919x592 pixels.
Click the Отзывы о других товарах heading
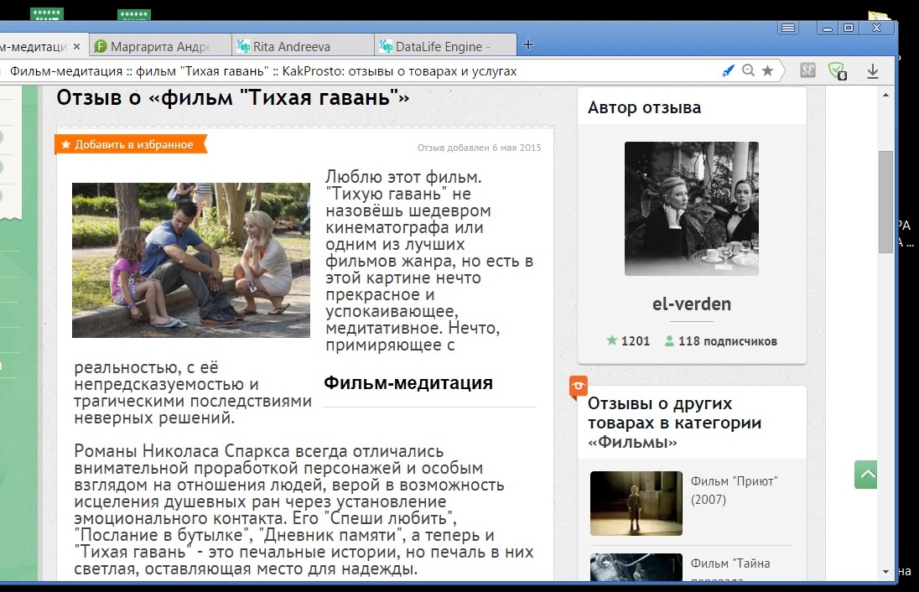tap(675, 422)
